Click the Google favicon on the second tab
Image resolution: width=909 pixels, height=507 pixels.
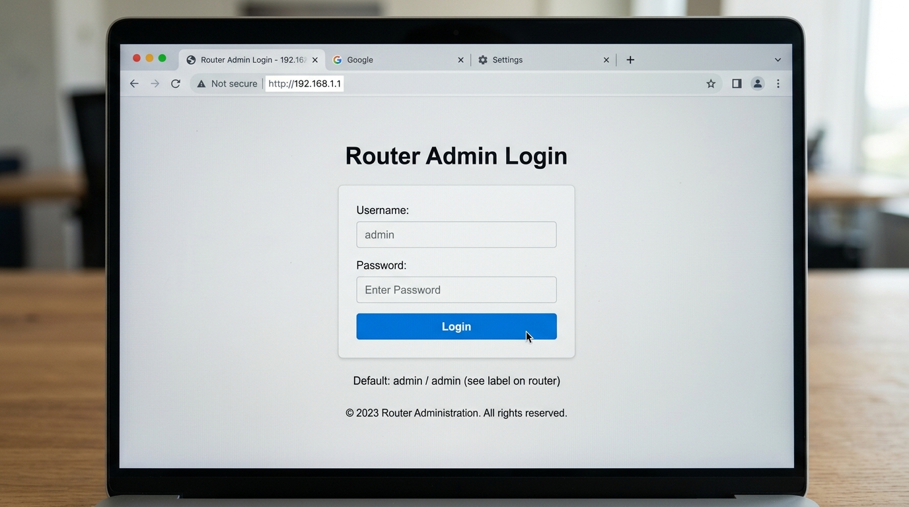click(x=338, y=59)
